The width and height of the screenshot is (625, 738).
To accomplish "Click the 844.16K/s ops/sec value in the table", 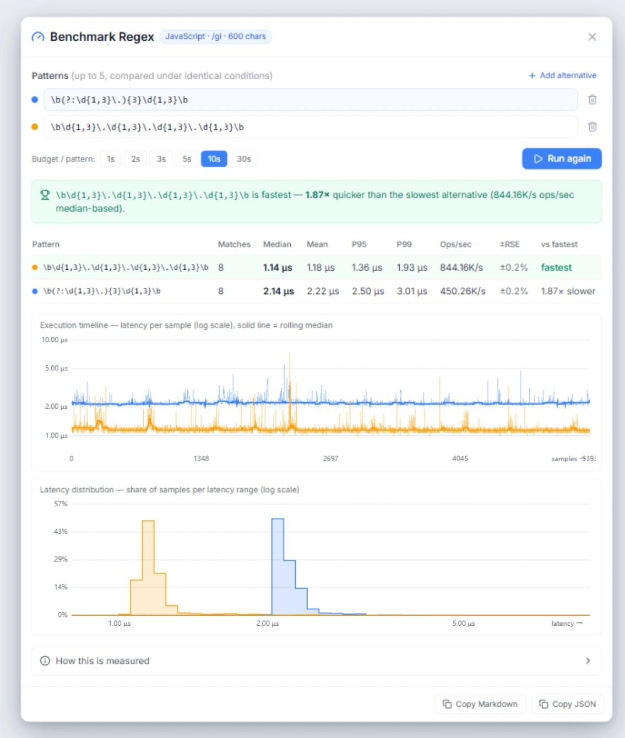I will coord(461,267).
